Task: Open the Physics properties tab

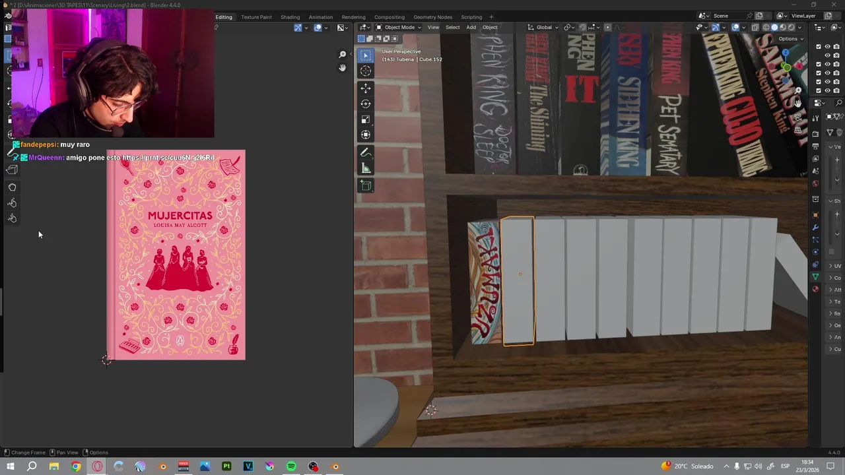Action: (x=815, y=252)
